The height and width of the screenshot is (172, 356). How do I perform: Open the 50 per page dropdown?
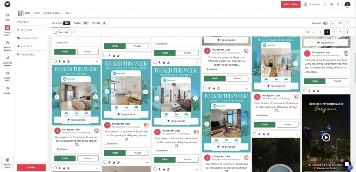click(x=308, y=32)
